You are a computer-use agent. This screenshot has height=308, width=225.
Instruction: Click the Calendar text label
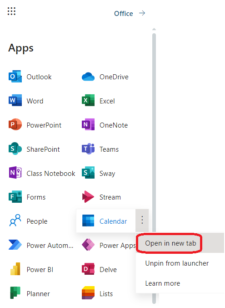point(113,221)
